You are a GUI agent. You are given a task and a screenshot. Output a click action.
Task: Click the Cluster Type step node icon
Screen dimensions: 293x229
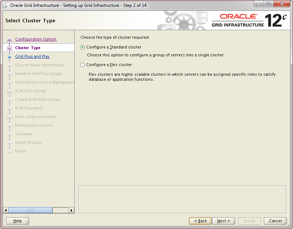(10, 48)
